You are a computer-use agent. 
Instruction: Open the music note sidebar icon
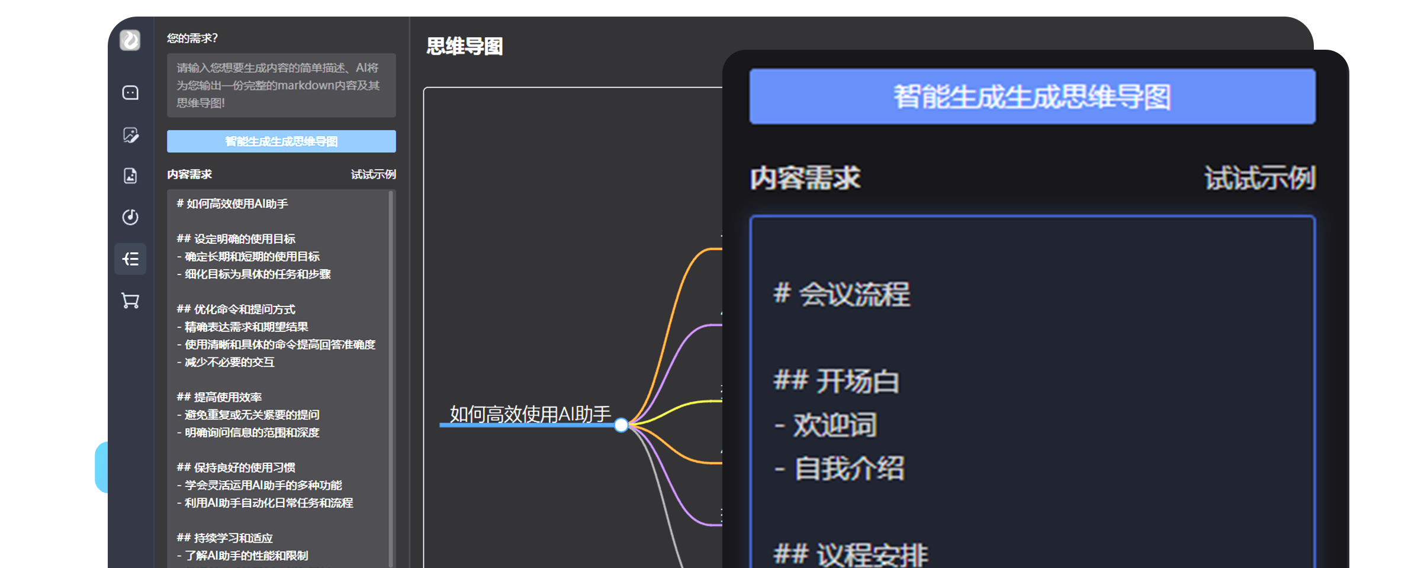coord(130,217)
